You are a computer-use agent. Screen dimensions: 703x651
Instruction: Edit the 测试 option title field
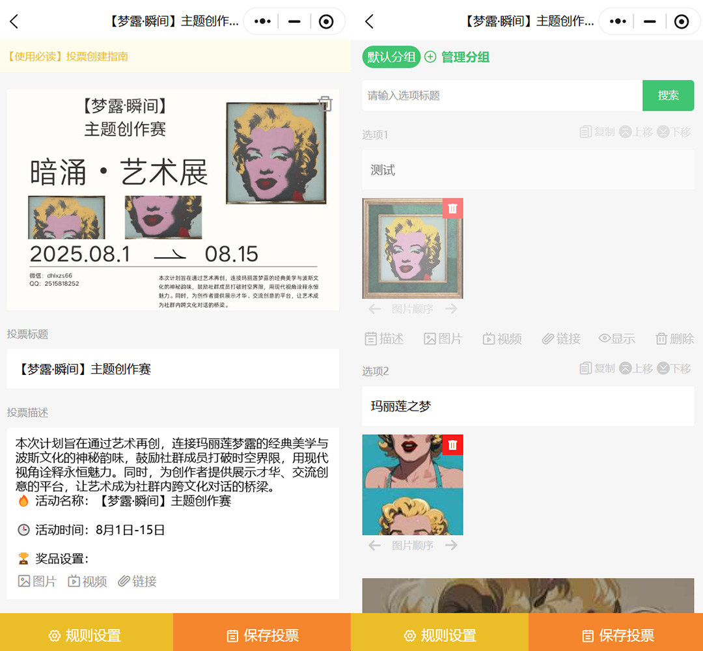point(528,170)
